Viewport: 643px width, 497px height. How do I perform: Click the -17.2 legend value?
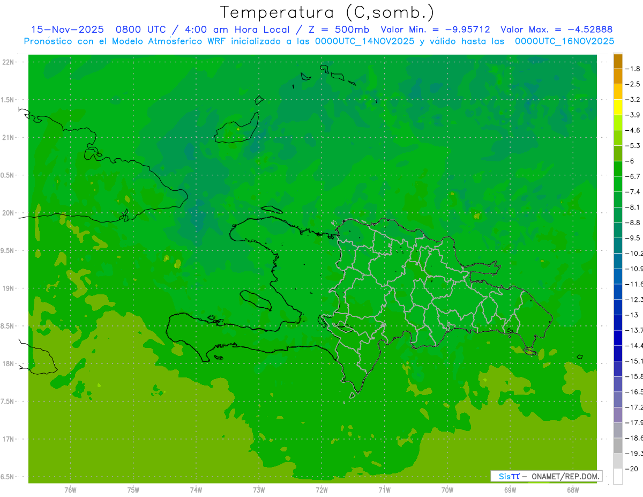[634, 407]
